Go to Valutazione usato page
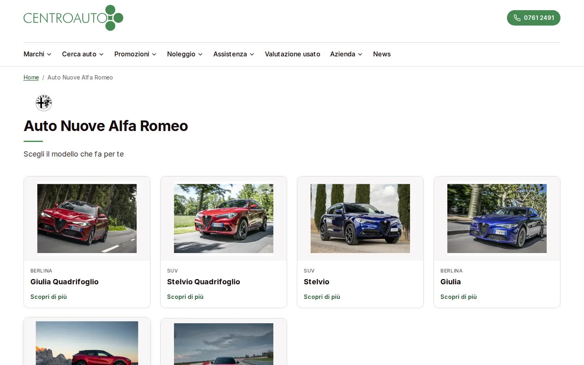584x365 pixels. 292,54
